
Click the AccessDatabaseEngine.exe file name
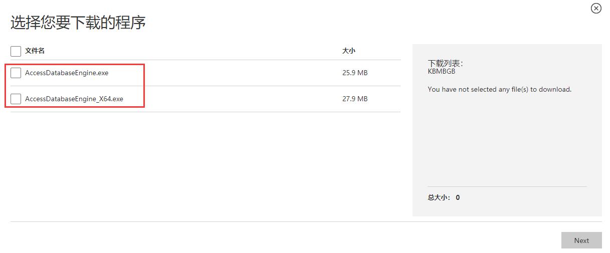67,73
